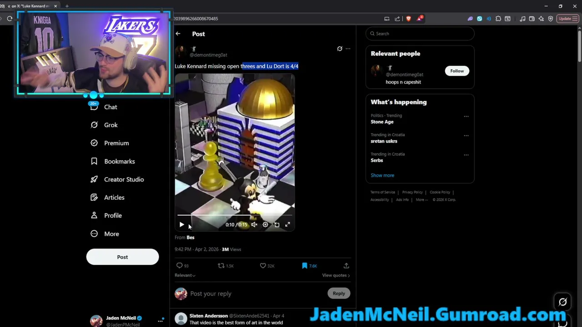The width and height of the screenshot is (582, 327).
Task: Open Privacy Policy link
Action: coord(412,192)
